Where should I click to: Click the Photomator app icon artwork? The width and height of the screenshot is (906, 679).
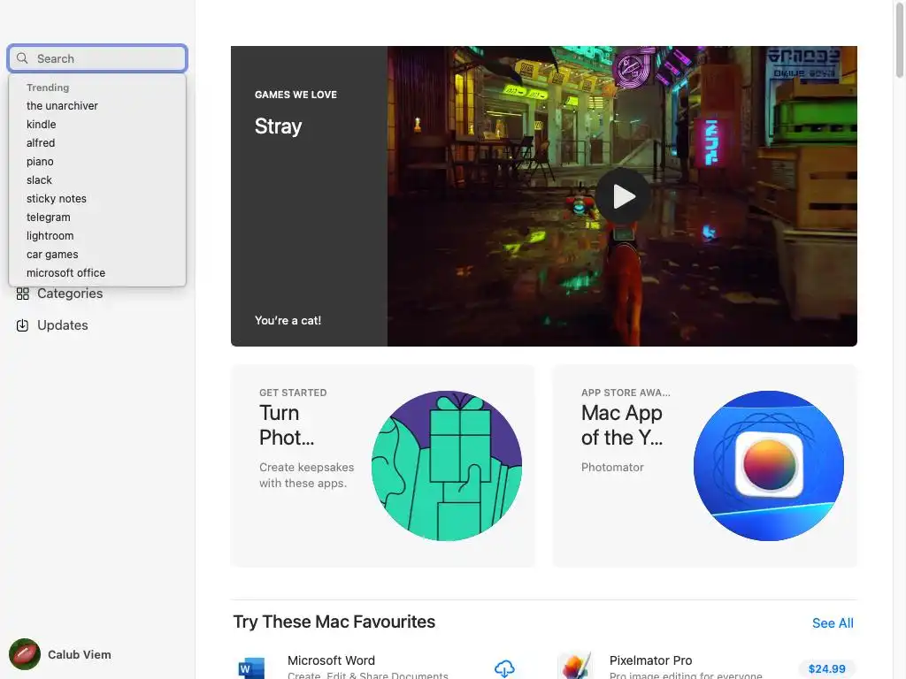point(769,466)
